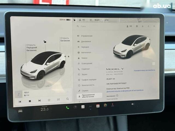The width and height of the screenshot is (175, 131).
Task: Tap the volume speaker icon
Action: point(132,104)
